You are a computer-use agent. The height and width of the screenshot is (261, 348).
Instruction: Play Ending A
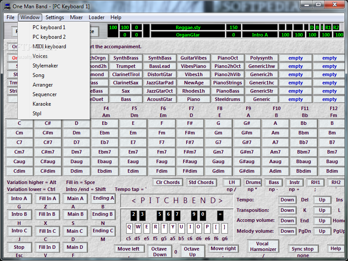[103, 198]
